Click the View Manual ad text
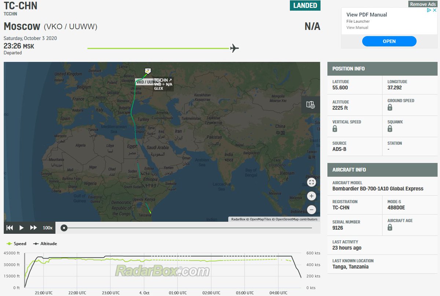This screenshot has height=296, width=440. pos(357,27)
